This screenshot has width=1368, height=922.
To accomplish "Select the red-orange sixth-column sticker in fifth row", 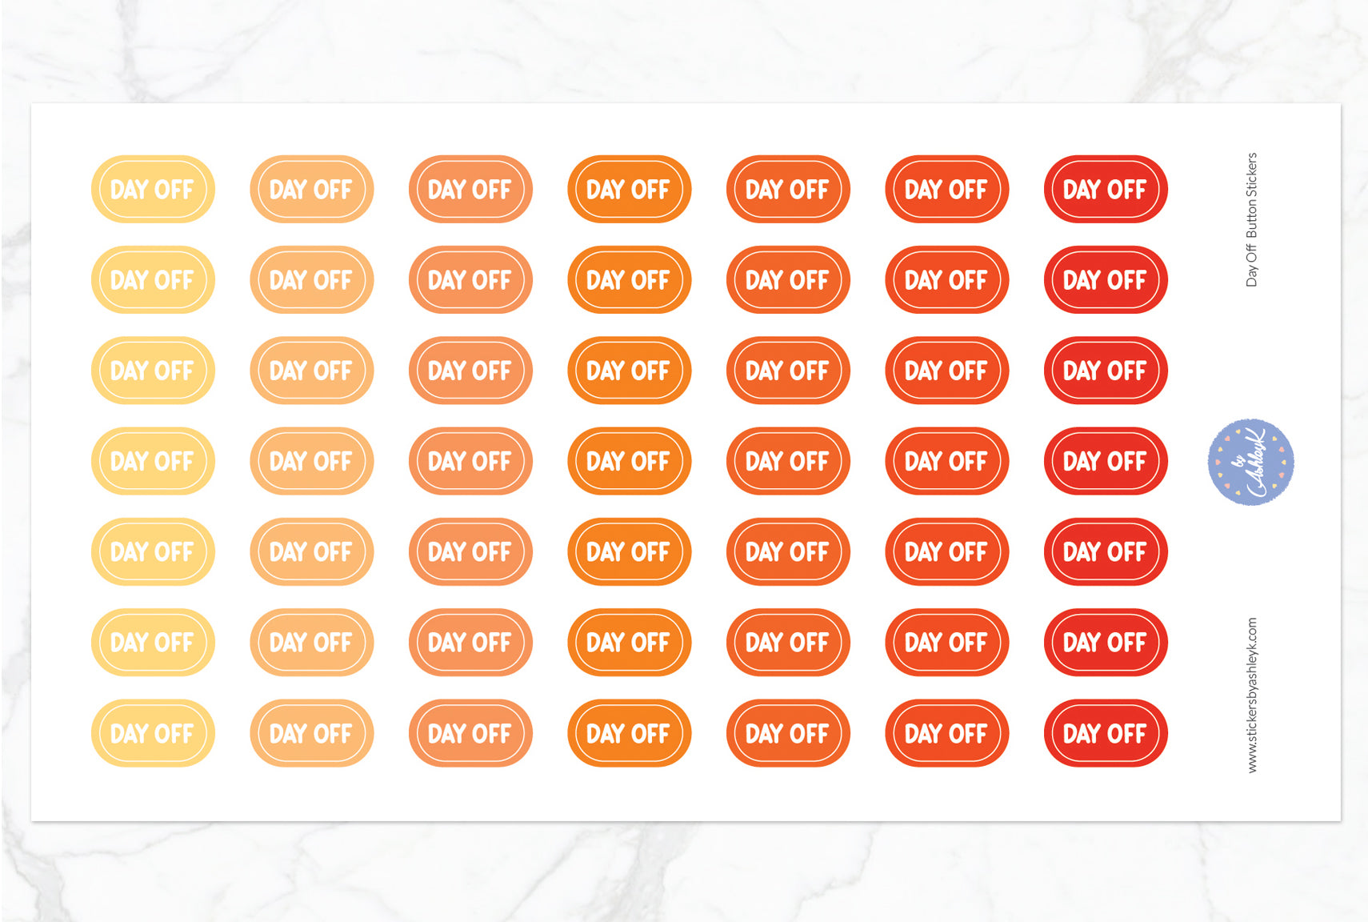I will click(946, 551).
